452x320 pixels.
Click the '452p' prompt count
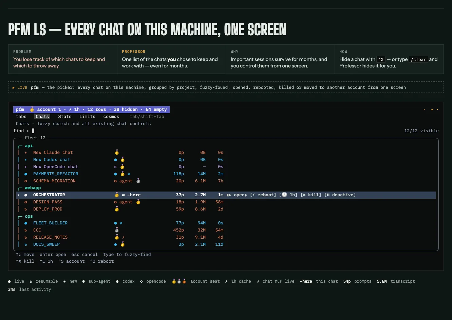tap(178, 230)
